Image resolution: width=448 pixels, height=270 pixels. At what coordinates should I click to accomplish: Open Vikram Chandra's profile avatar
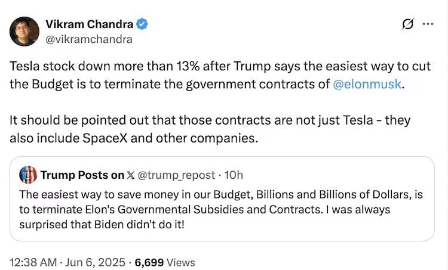(24, 31)
